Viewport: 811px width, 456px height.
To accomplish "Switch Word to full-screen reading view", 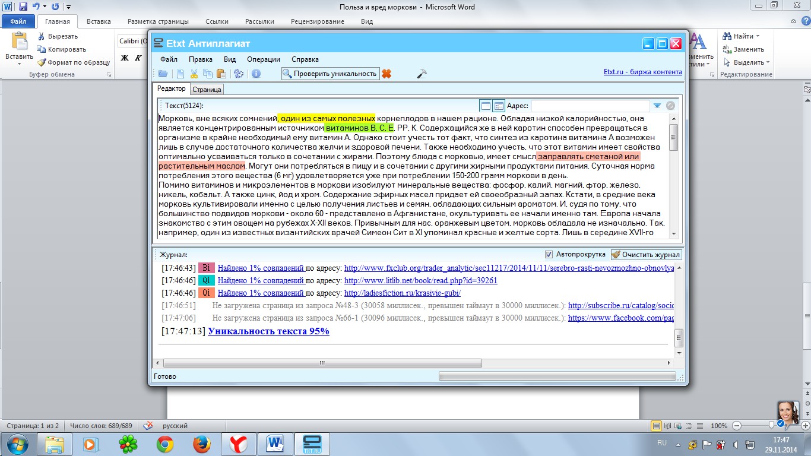I will [668, 426].
